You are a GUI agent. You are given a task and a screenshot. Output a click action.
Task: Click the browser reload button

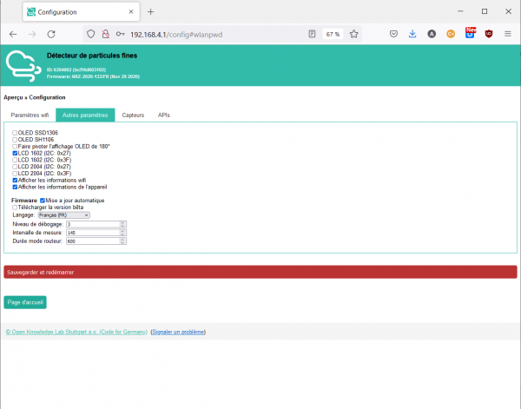(x=51, y=34)
